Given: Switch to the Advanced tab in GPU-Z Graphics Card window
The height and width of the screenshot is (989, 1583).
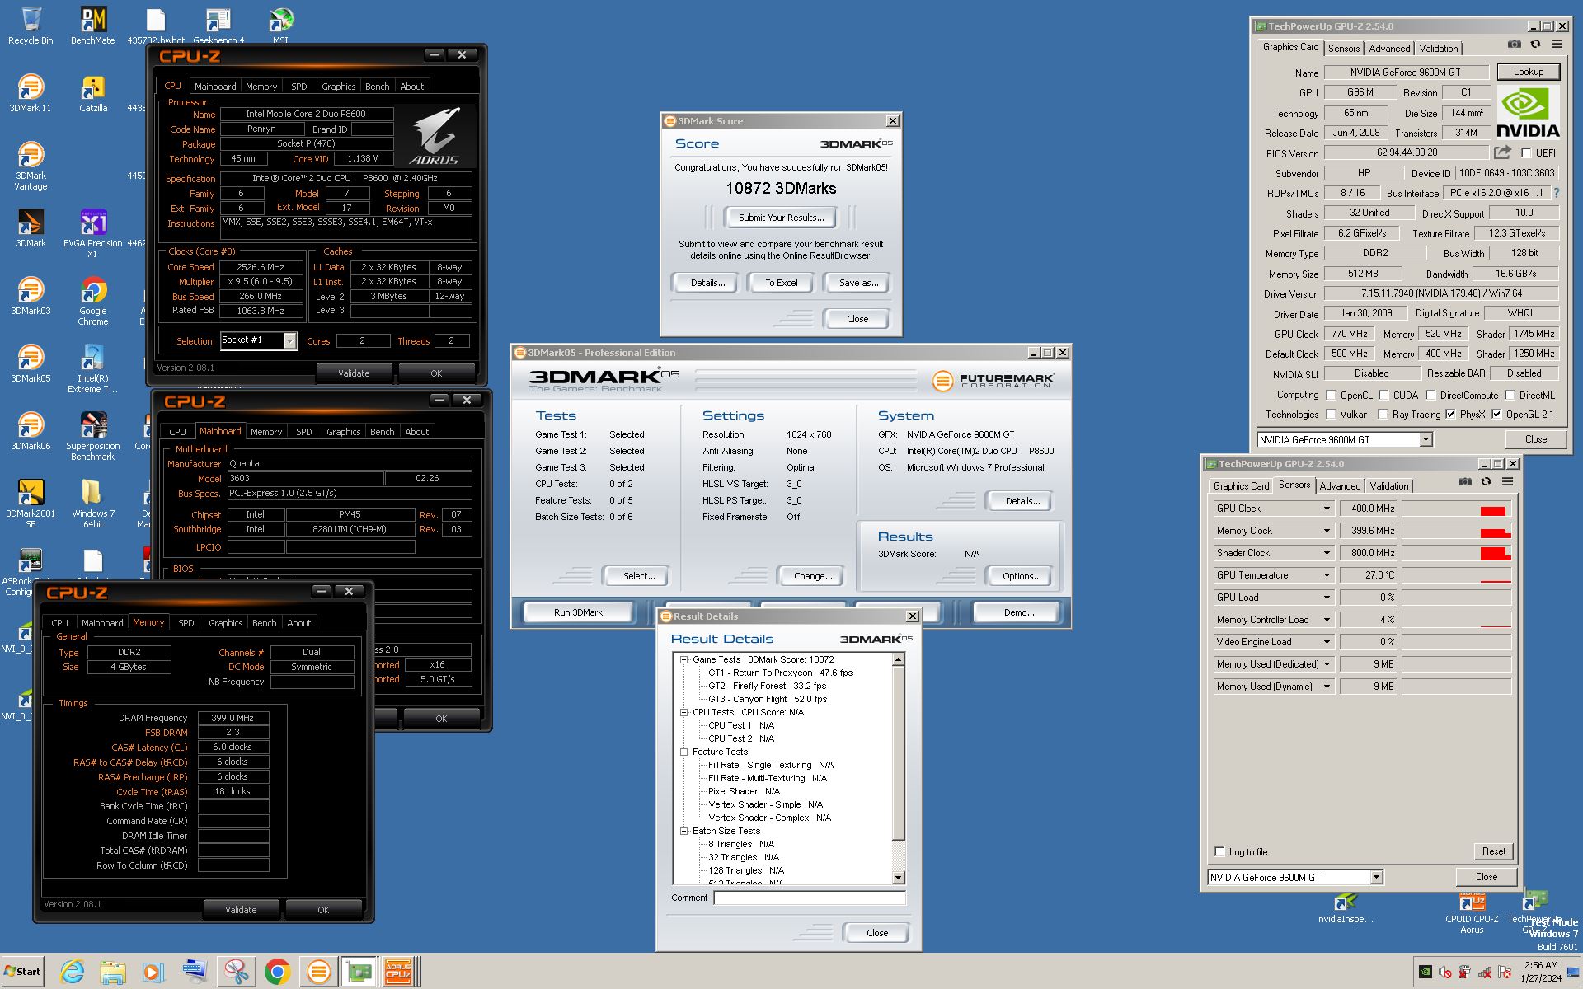Looking at the screenshot, I should click(x=1389, y=49).
